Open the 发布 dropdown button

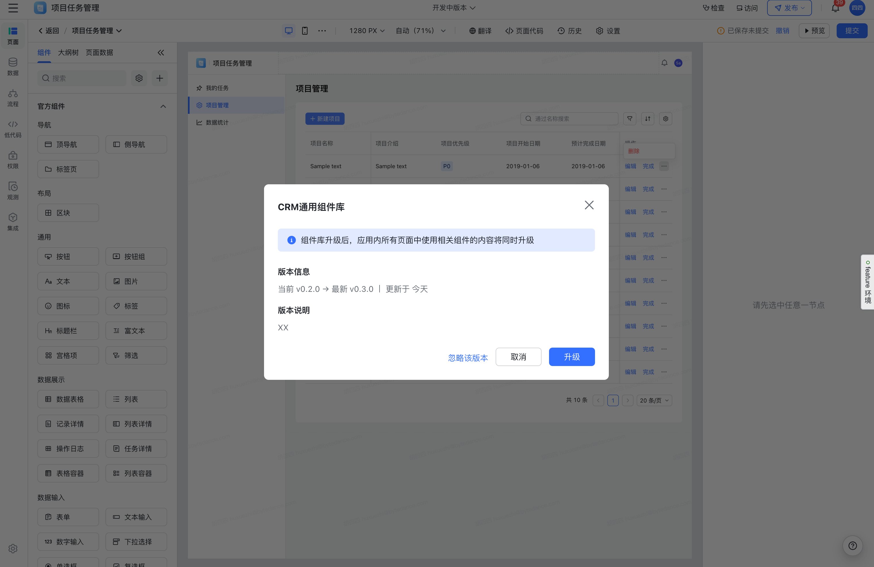[789, 8]
